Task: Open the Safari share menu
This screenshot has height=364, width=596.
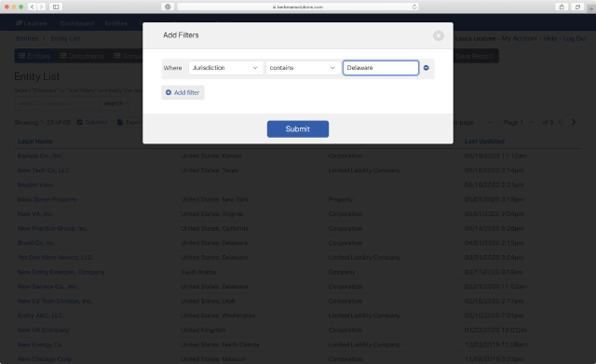Action: tap(562, 7)
